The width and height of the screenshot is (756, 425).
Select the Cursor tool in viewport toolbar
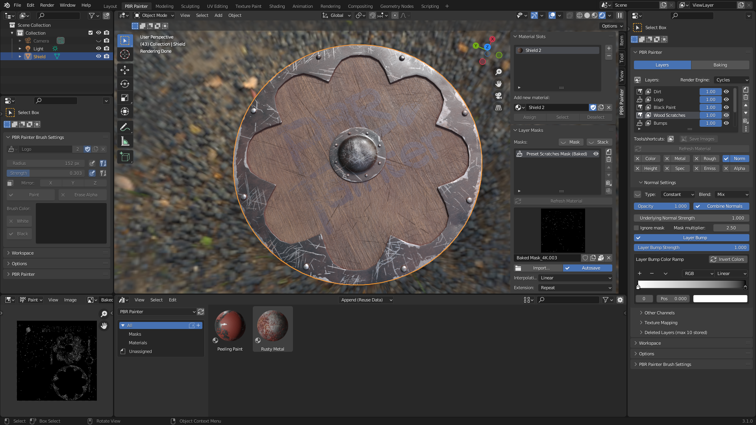coord(125,54)
